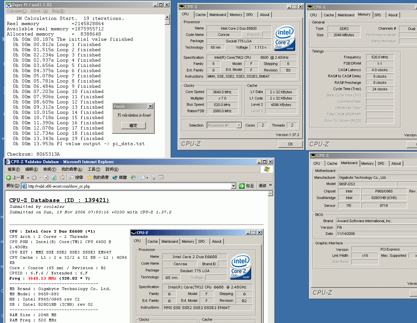
Task: Open the 檢視(V) menu in Internet Explorer
Action: (50, 169)
